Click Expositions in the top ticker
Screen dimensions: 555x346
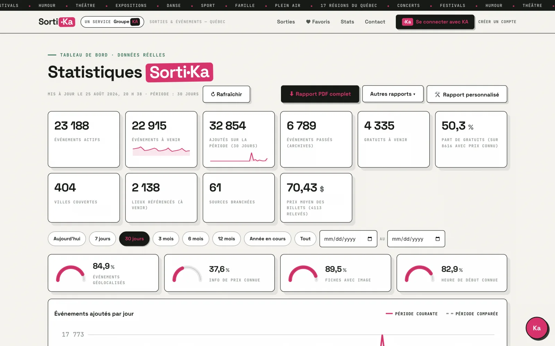131,6
